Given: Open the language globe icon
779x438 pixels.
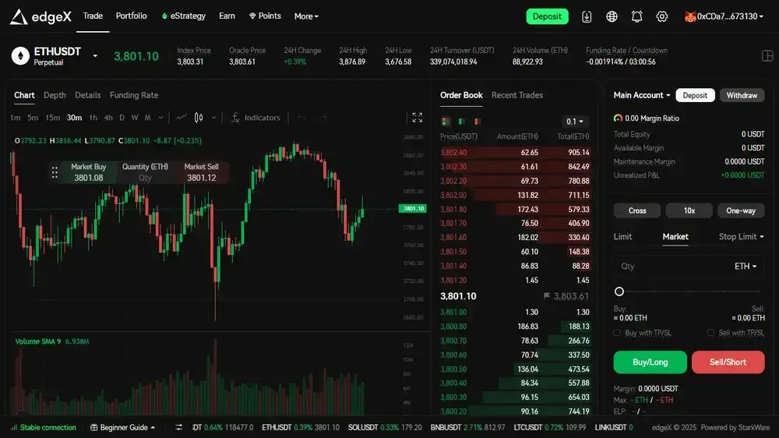Looking at the screenshot, I should (612, 16).
